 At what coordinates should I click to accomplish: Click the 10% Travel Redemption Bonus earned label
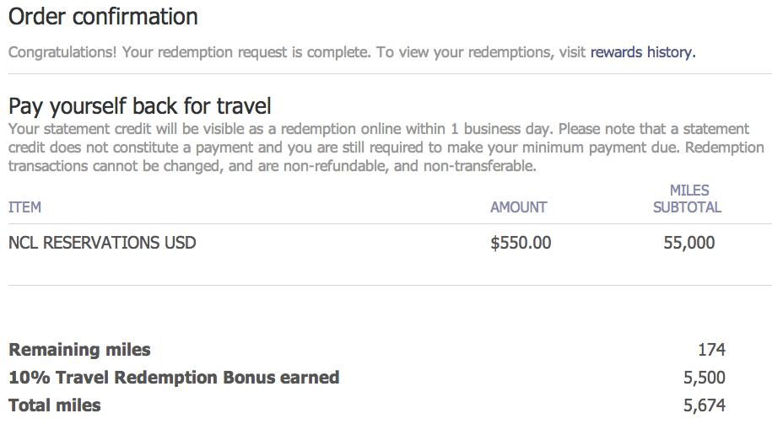[x=174, y=378]
